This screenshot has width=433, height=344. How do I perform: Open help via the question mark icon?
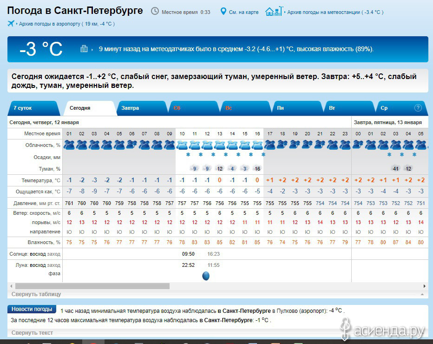[x=418, y=108]
